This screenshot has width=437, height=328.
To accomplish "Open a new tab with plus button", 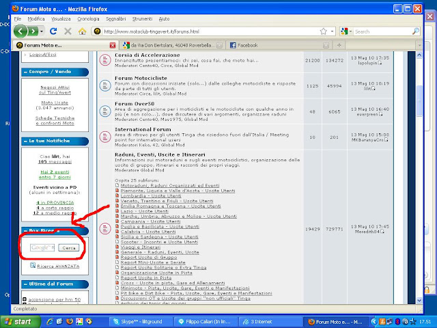I will pyautogui.click(x=339, y=45).
